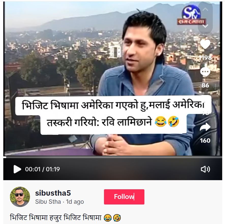The image size is (225, 224).
Task: Click the profile avatar with sunglasses
Action: point(20,197)
